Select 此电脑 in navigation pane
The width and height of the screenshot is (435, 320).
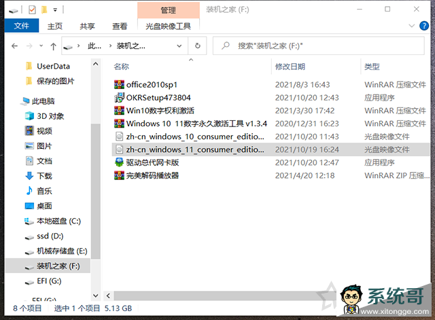43,101
